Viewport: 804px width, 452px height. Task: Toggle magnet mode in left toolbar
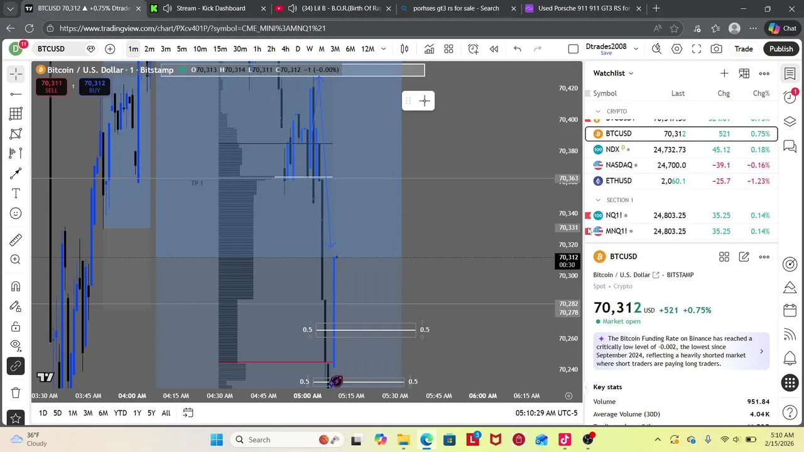[x=16, y=286]
